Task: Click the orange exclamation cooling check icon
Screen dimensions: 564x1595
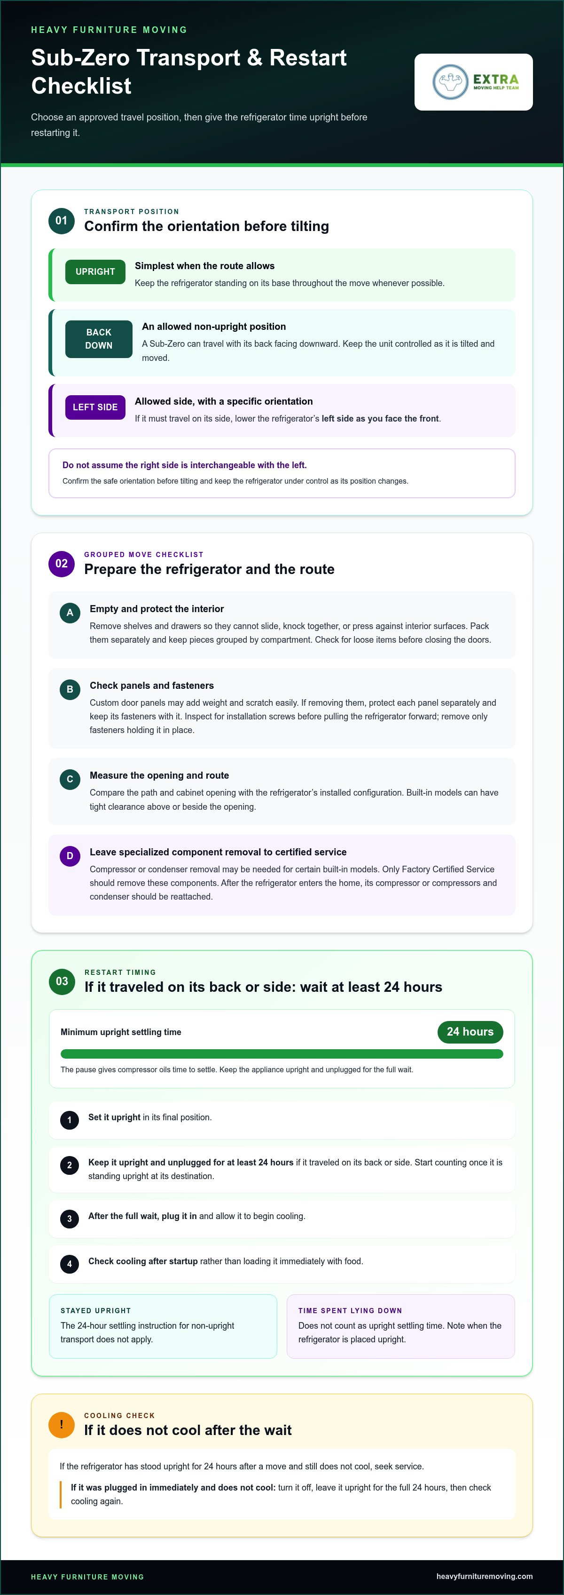Action: click(61, 1424)
